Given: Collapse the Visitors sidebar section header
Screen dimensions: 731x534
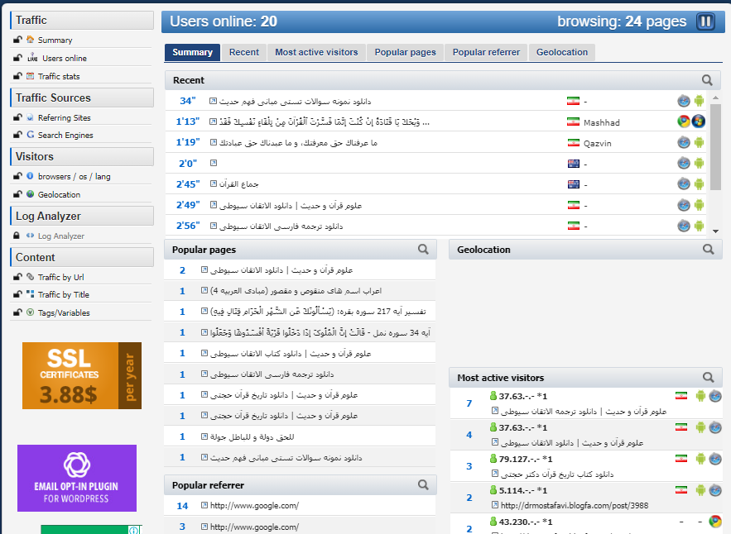Looking at the screenshot, I should (x=83, y=156).
